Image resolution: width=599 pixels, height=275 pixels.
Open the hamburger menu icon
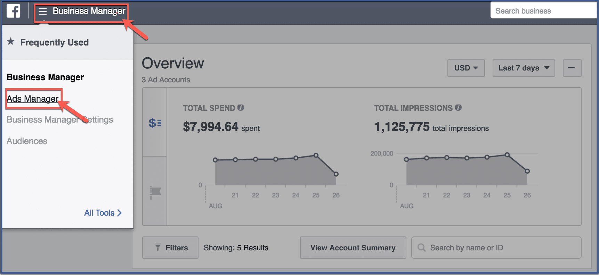click(x=43, y=11)
